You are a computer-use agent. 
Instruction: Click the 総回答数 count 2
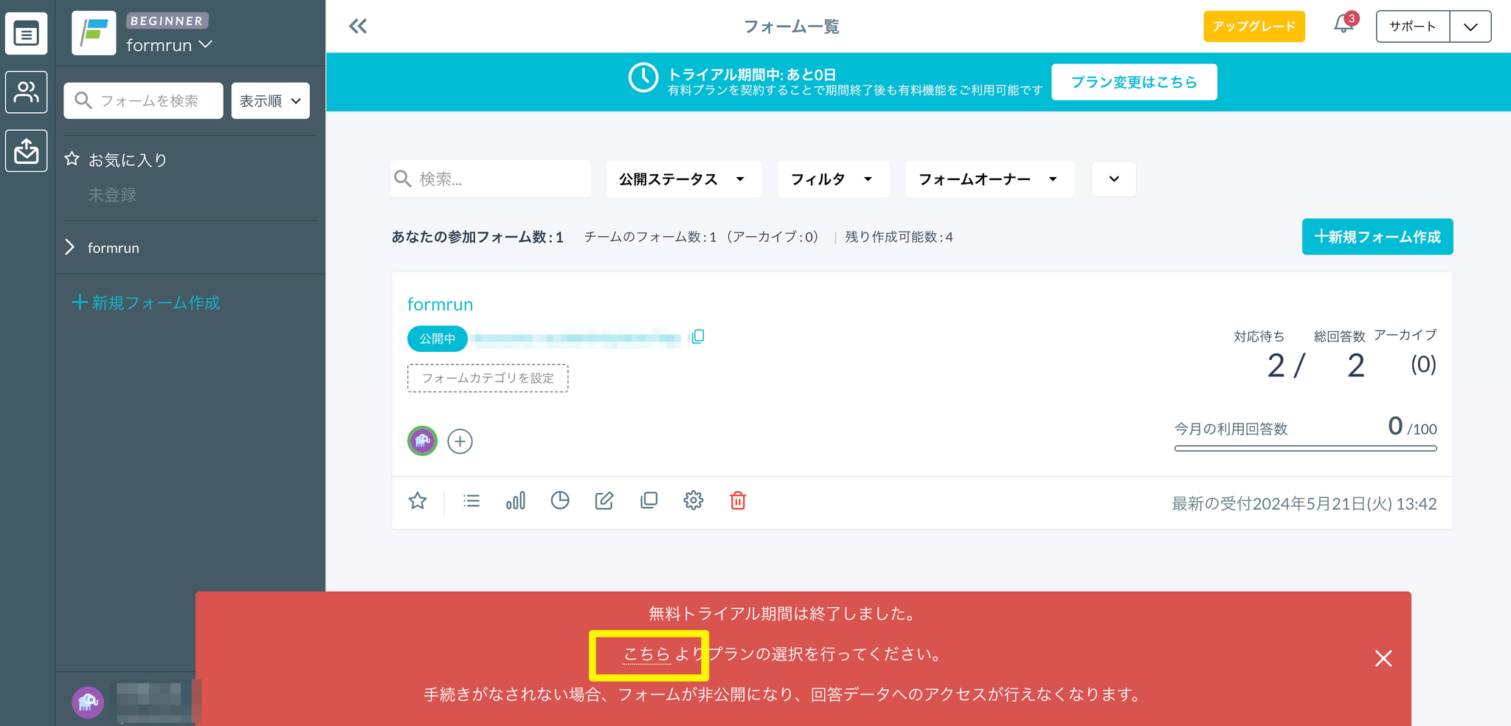1356,366
